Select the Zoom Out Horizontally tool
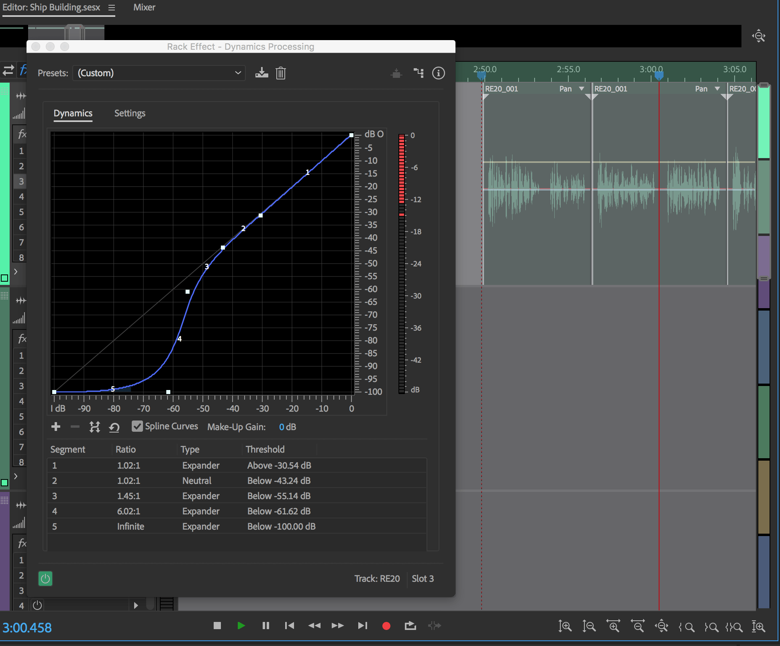The image size is (780, 646). pos(638,626)
